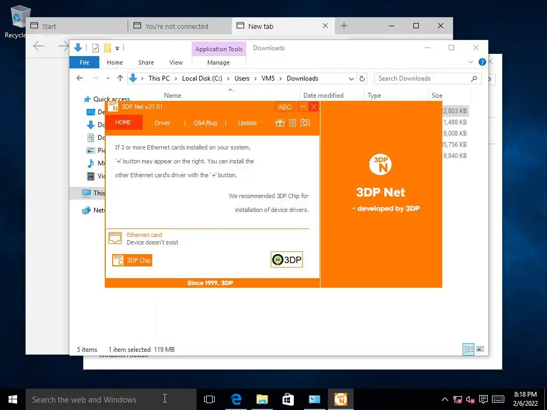Click Application Tools contextual tab header

[x=218, y=49]
